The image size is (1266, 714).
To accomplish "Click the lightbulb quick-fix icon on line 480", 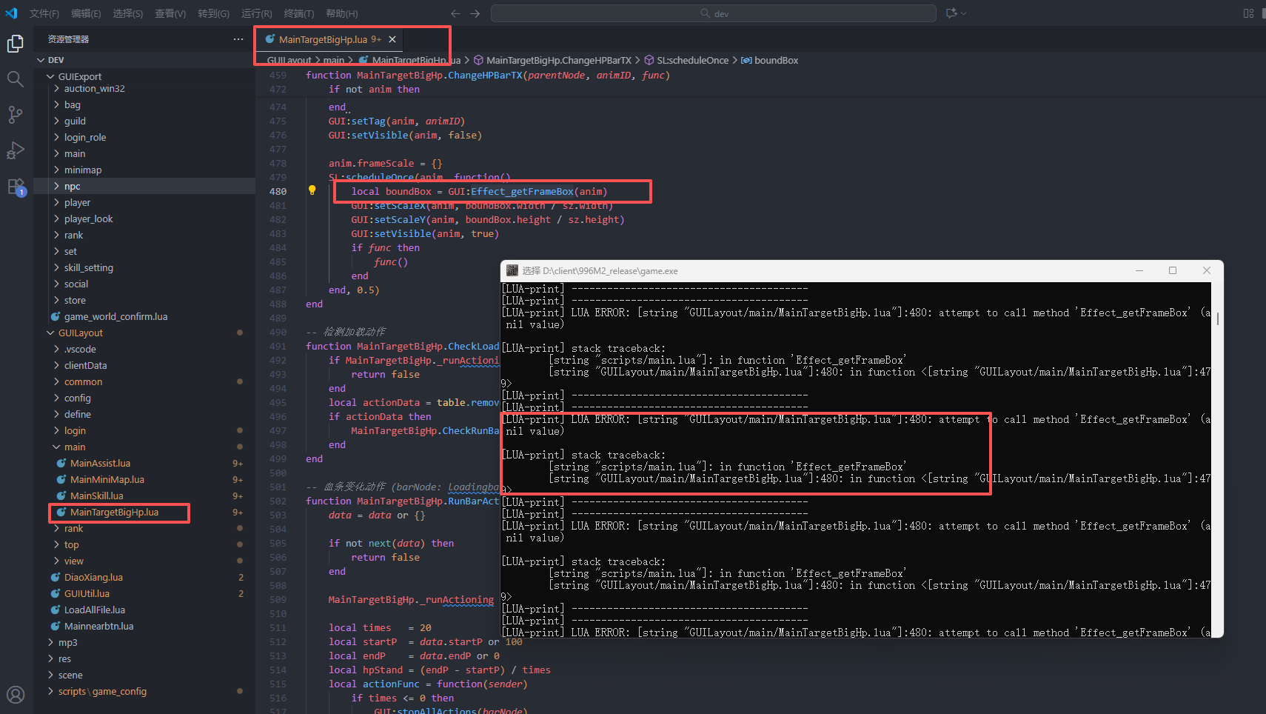I will coord(312,190).
